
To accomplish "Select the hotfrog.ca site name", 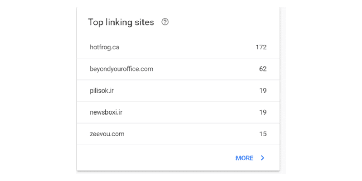I will [x=104, y=47].
